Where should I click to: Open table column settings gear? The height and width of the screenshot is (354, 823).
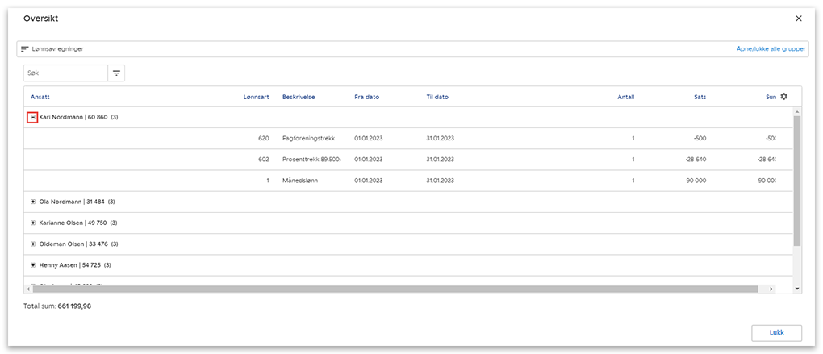pyautogui.click(x=783, y=97)
